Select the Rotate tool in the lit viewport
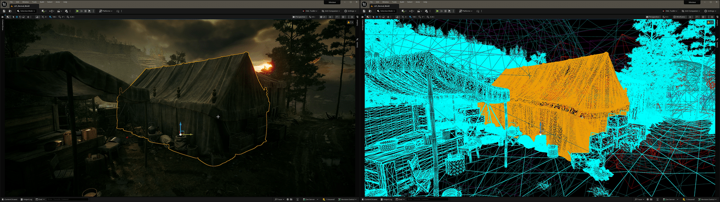 [20, 17]
